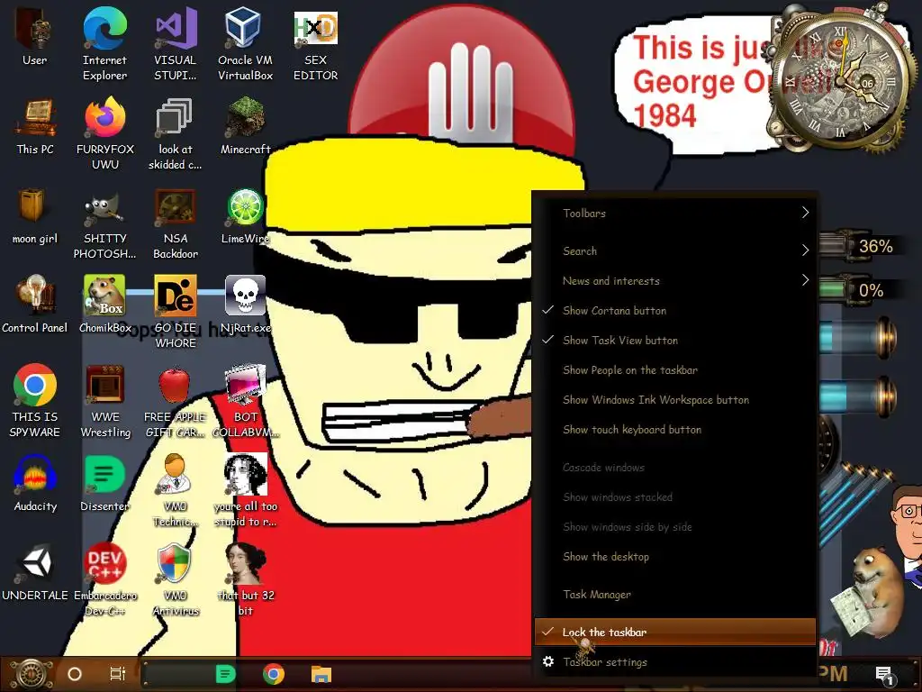Open Control Panel desktop icon
This screenshot has height=692, width=922.
coord(35,305)
